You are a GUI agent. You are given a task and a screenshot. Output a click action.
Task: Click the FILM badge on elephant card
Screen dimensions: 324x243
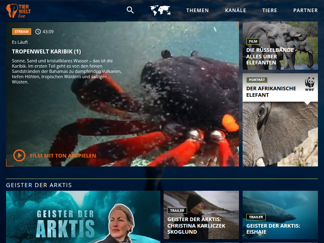253,41
